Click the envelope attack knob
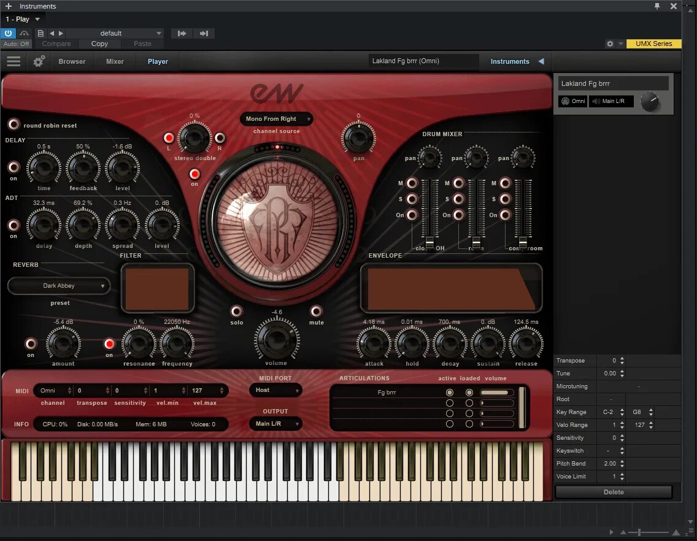 374,343
